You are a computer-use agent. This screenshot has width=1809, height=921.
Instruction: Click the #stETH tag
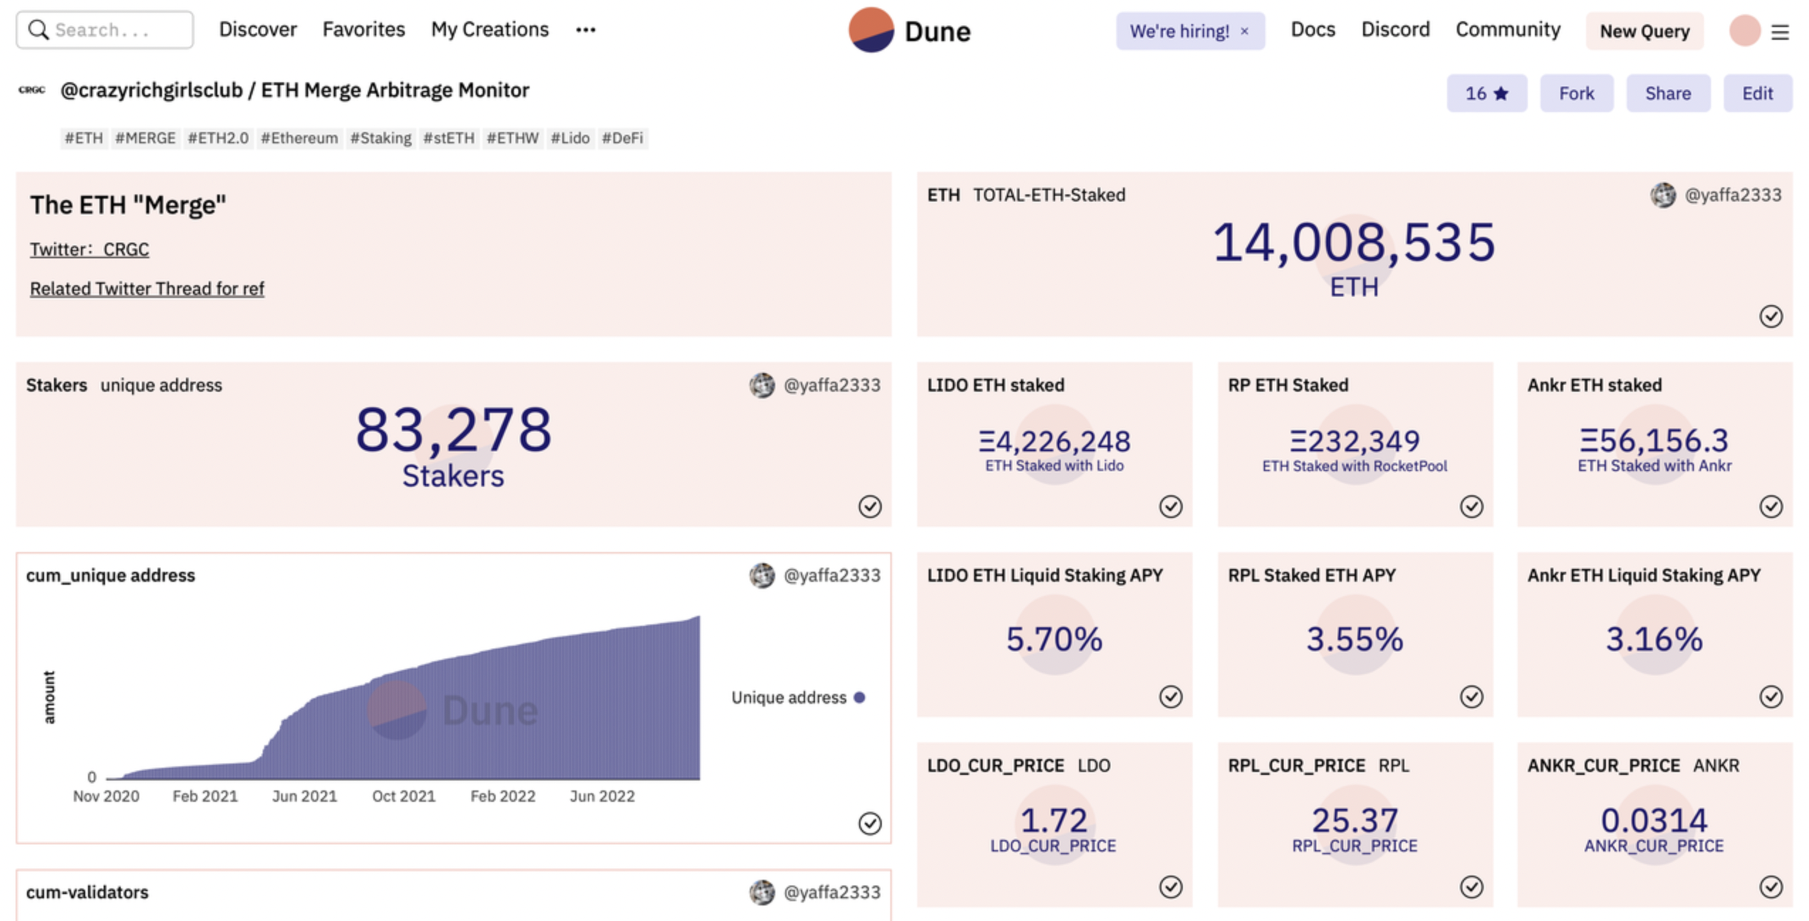point(449,138)
